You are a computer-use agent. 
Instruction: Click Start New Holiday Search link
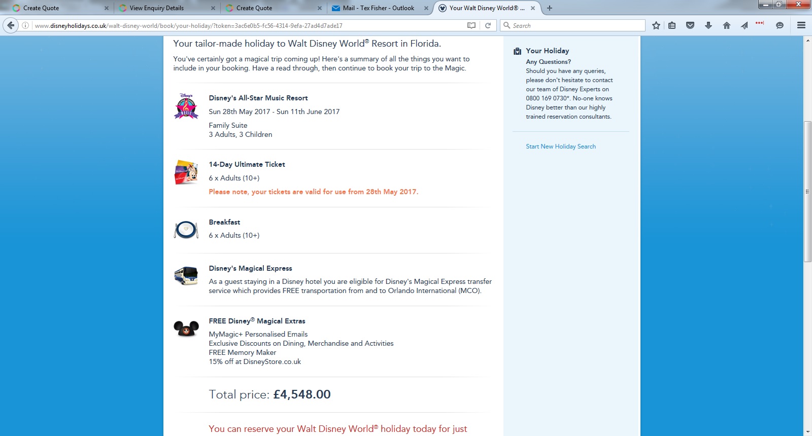point(561,147)
